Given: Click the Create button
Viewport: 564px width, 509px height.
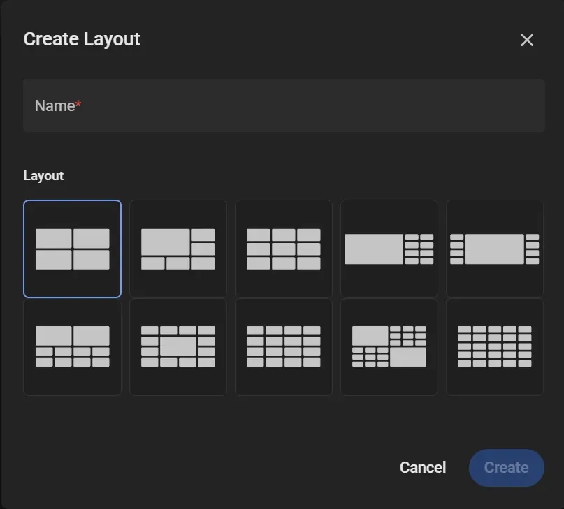Looking at the screenshot, I should 507,468.
